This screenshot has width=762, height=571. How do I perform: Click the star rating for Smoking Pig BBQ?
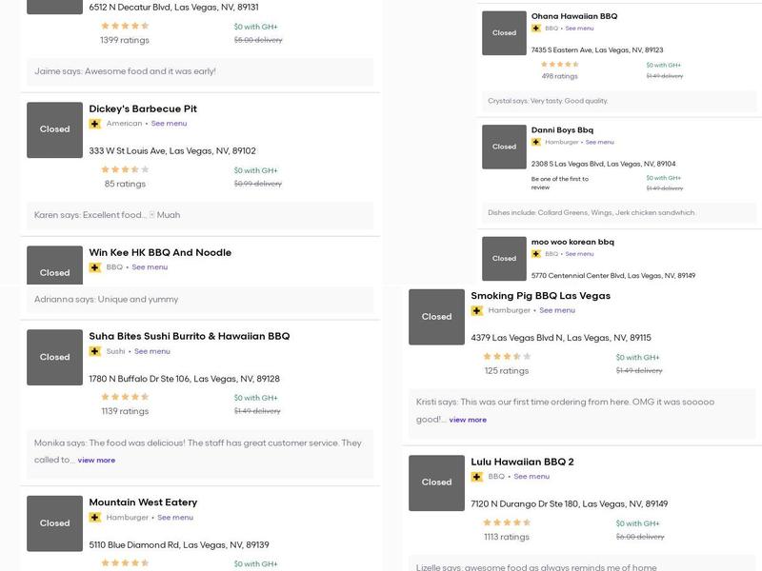[x=507, y=357]
